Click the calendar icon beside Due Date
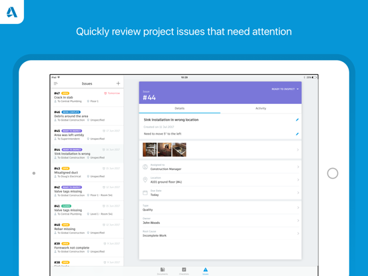This screenshot has width=368, height=276. pos(145,193)
